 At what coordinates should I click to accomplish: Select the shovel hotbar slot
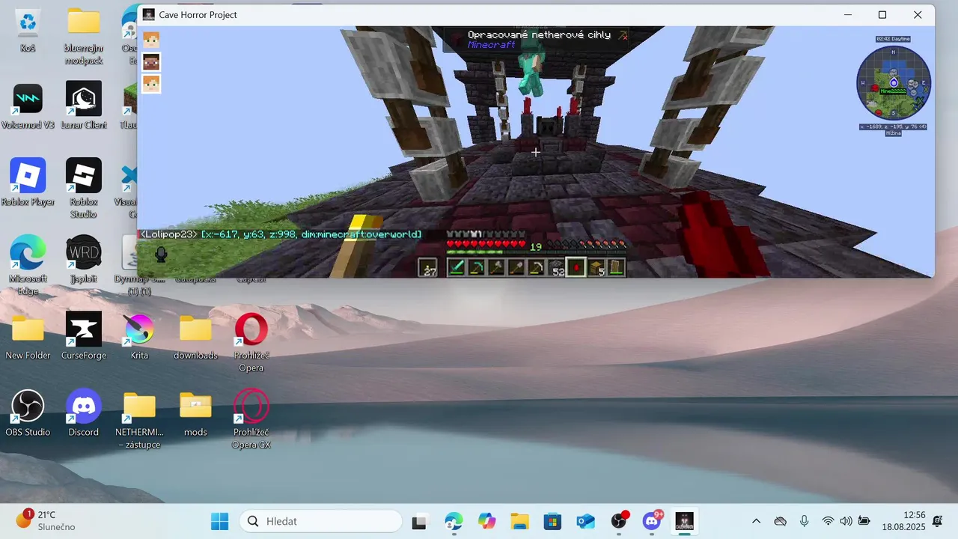point(516,267)
